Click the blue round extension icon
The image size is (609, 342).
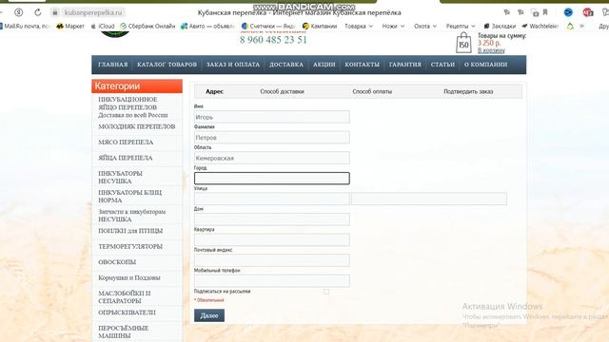(x=568, y=12)
